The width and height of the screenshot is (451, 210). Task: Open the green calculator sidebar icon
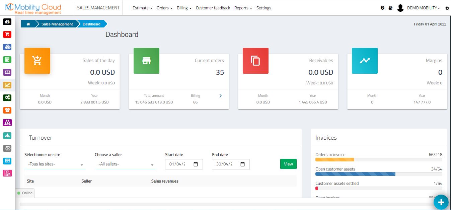7,60
